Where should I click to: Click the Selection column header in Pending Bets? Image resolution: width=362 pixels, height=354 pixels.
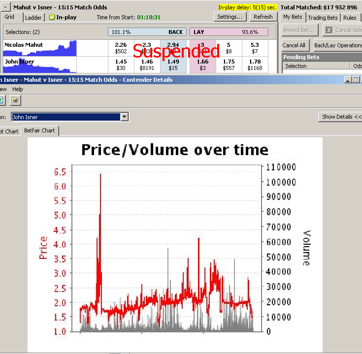[316, 66]
